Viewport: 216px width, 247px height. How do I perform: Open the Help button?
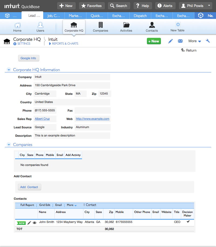tap(143, 6)
